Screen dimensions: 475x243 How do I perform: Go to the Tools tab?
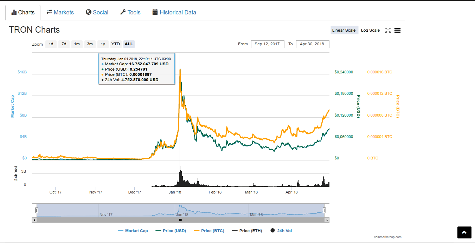coord(130,12)
